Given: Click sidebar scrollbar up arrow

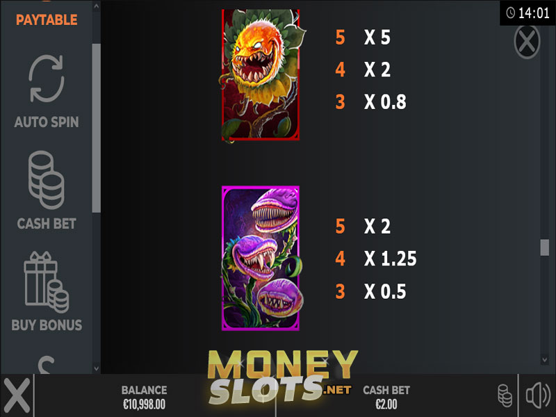Looking at the screenshot, I should pos(96,6).
